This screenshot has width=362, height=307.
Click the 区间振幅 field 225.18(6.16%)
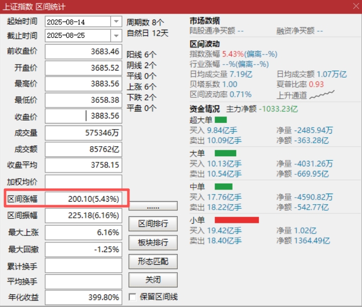(84, 215)
